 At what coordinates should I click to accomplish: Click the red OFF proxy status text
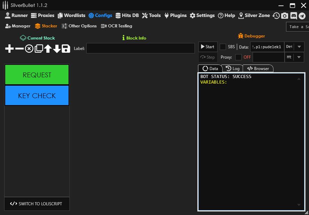coord(247,57)
